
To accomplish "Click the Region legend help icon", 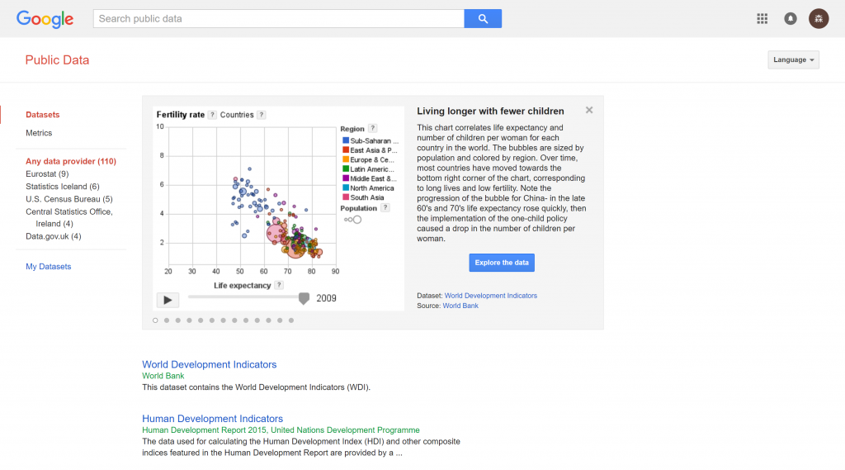I will click(x=372, y=128).
